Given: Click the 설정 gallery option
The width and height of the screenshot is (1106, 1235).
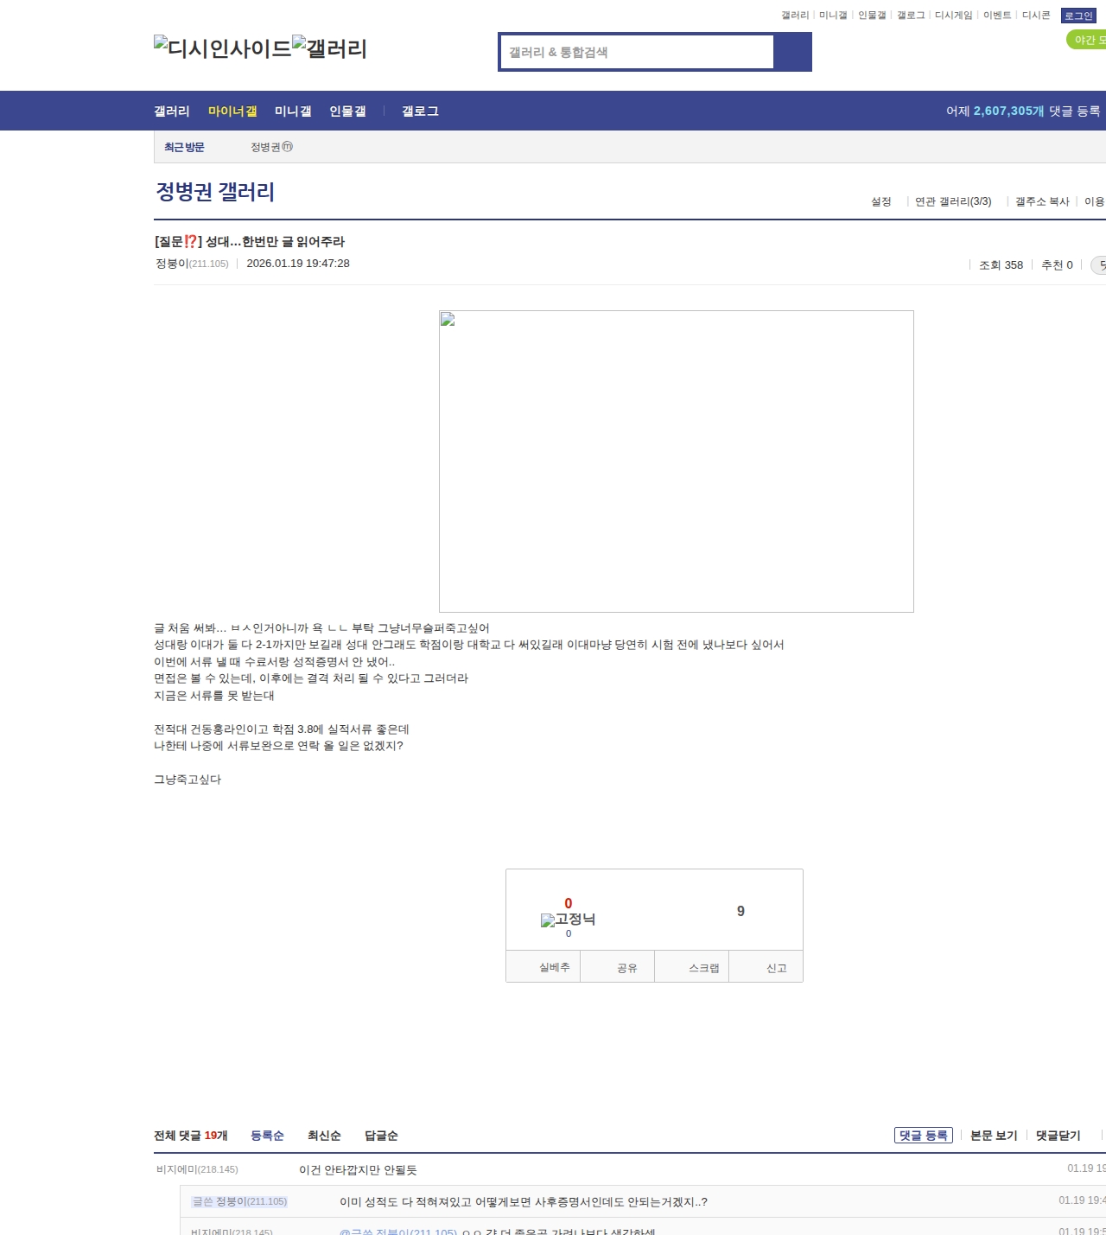Looking at the screenshot, I should point(880,201).
